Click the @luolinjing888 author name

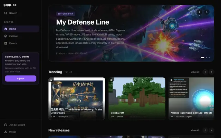tap(184, 117)
